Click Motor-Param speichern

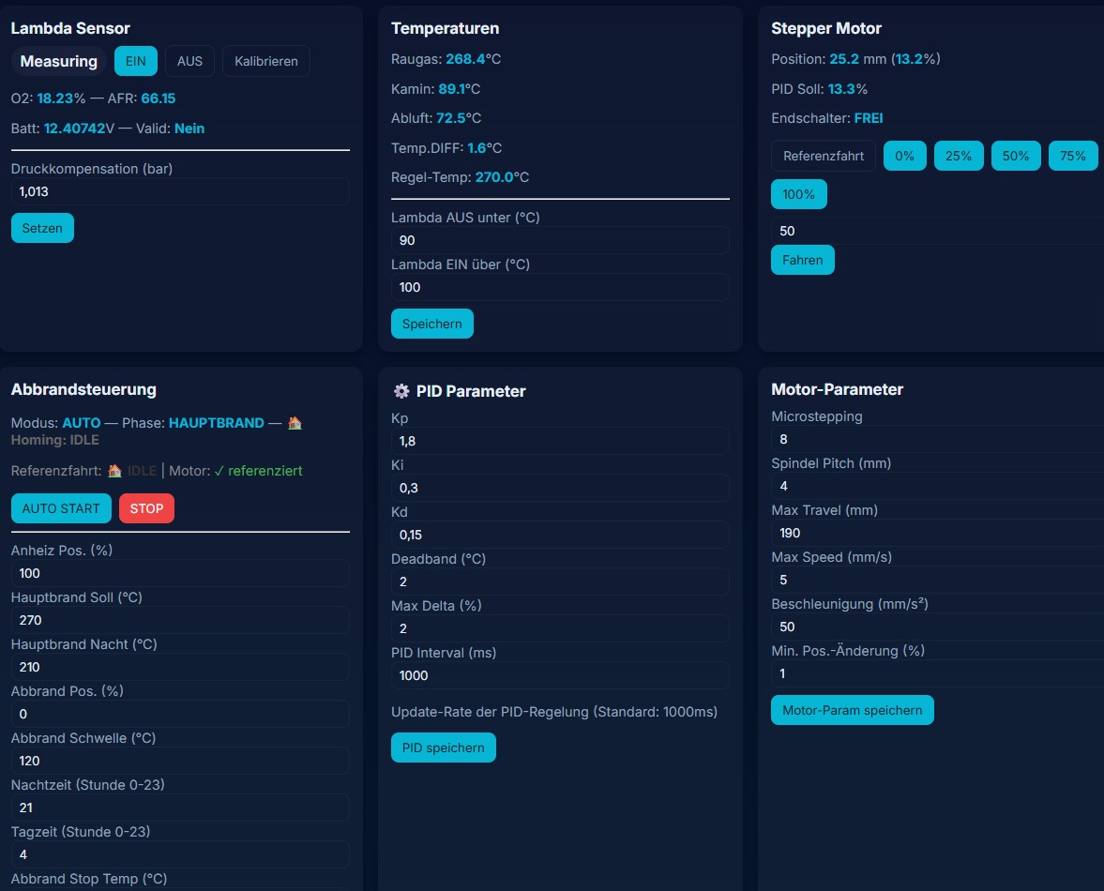[852, 710]
